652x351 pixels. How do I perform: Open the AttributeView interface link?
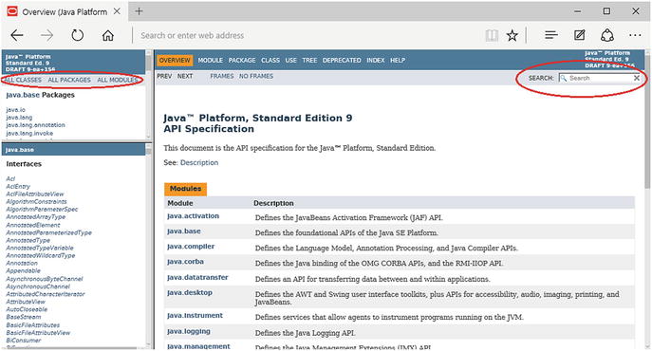tap(26, 302)
